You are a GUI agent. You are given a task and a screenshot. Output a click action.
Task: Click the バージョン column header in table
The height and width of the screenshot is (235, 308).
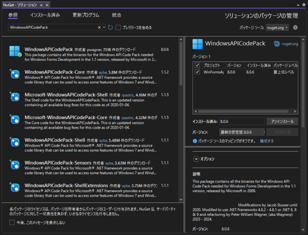[235, 65]
